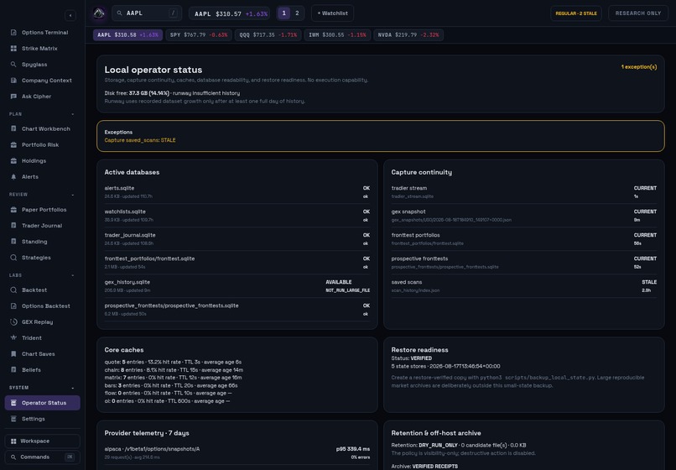
Task: Click 'Capture saved_scans: STALE' exception text
Action: [x=140, y=140]
